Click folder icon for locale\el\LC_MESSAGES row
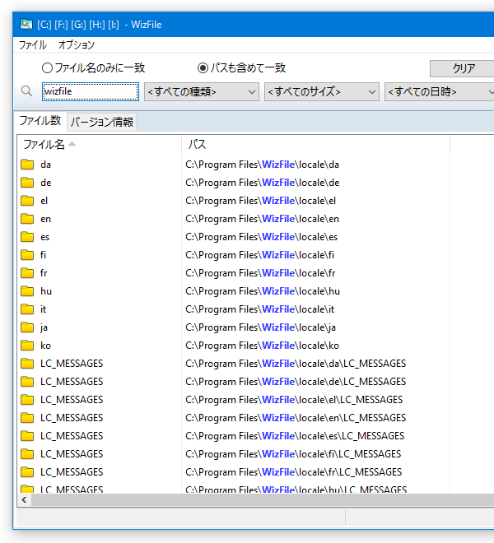Viewport: 494px width, 543px height. click(27, 400)
